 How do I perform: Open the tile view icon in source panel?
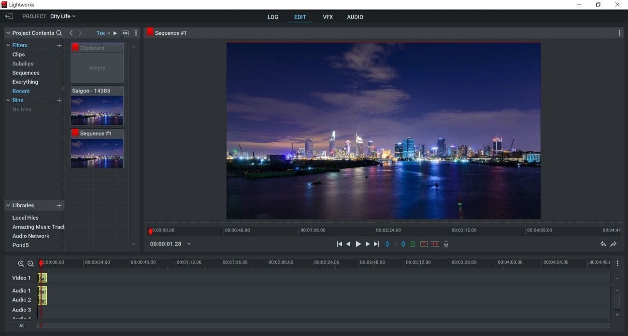(x=125, y=33)
